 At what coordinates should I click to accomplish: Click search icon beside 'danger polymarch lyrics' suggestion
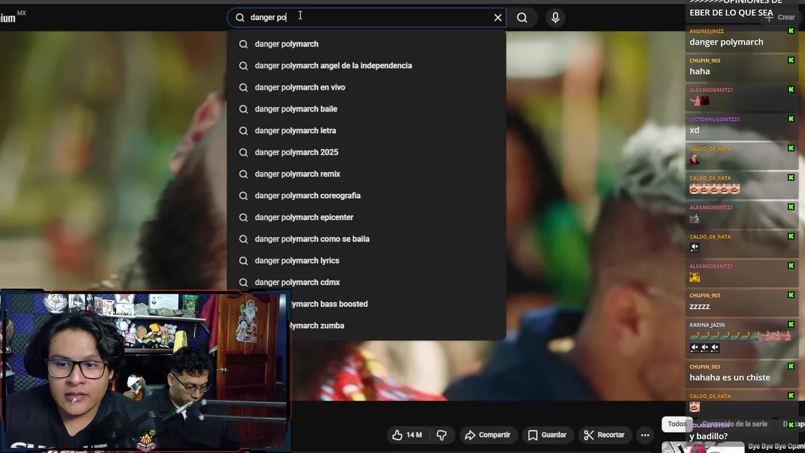click(243, 260)
